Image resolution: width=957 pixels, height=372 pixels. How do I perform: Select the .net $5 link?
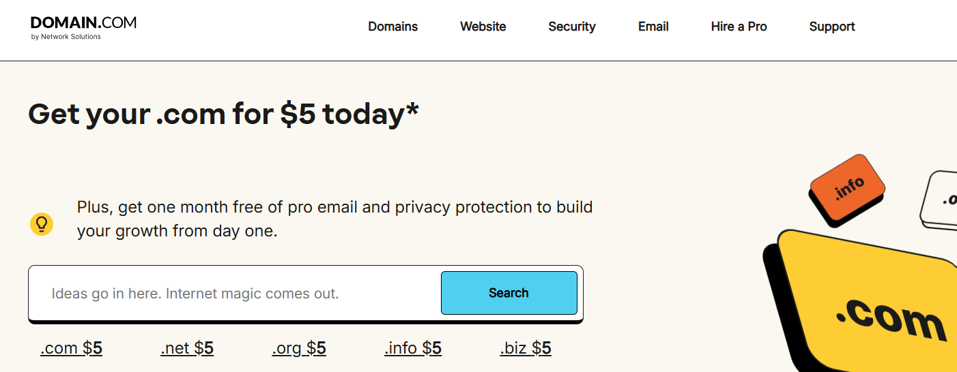point(187,348)
